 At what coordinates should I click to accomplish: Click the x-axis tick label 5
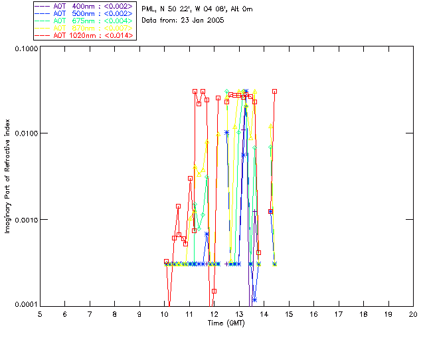pos(40,313)
